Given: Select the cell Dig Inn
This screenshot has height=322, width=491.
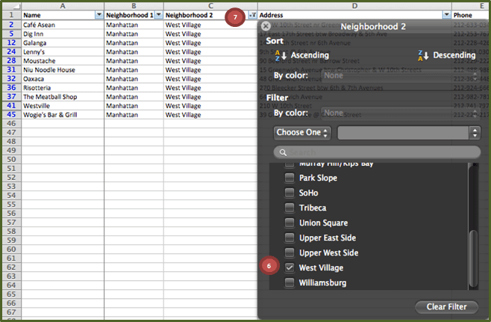Looking at the screenshot, I should tap(63, 34).
